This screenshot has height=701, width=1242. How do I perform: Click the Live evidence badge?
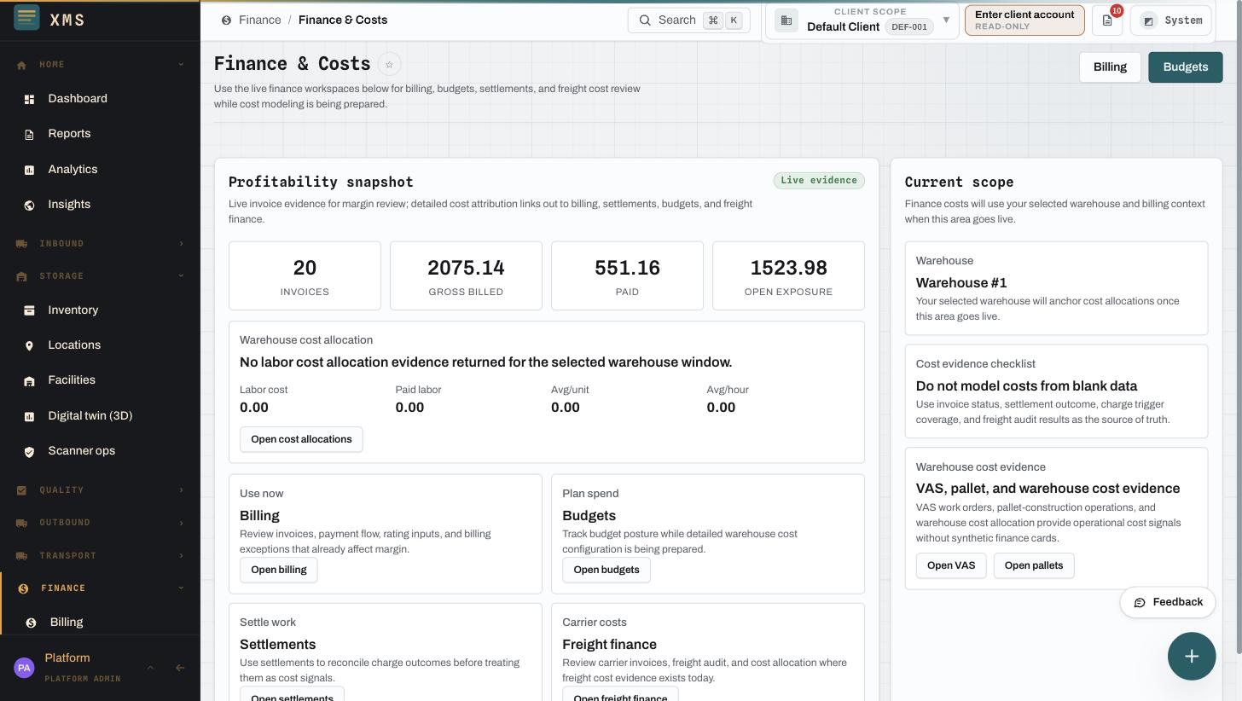(x=819, y=181)
